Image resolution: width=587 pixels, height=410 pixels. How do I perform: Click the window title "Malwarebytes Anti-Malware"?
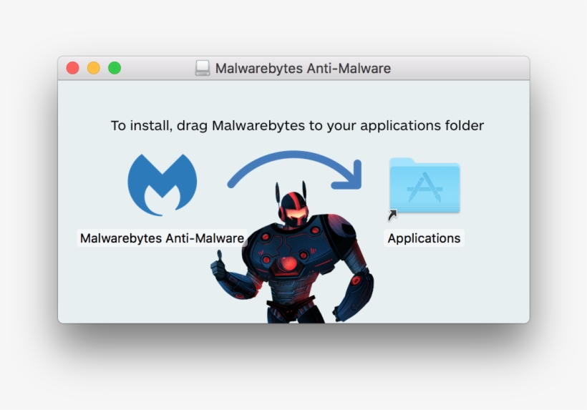point(303,69)
